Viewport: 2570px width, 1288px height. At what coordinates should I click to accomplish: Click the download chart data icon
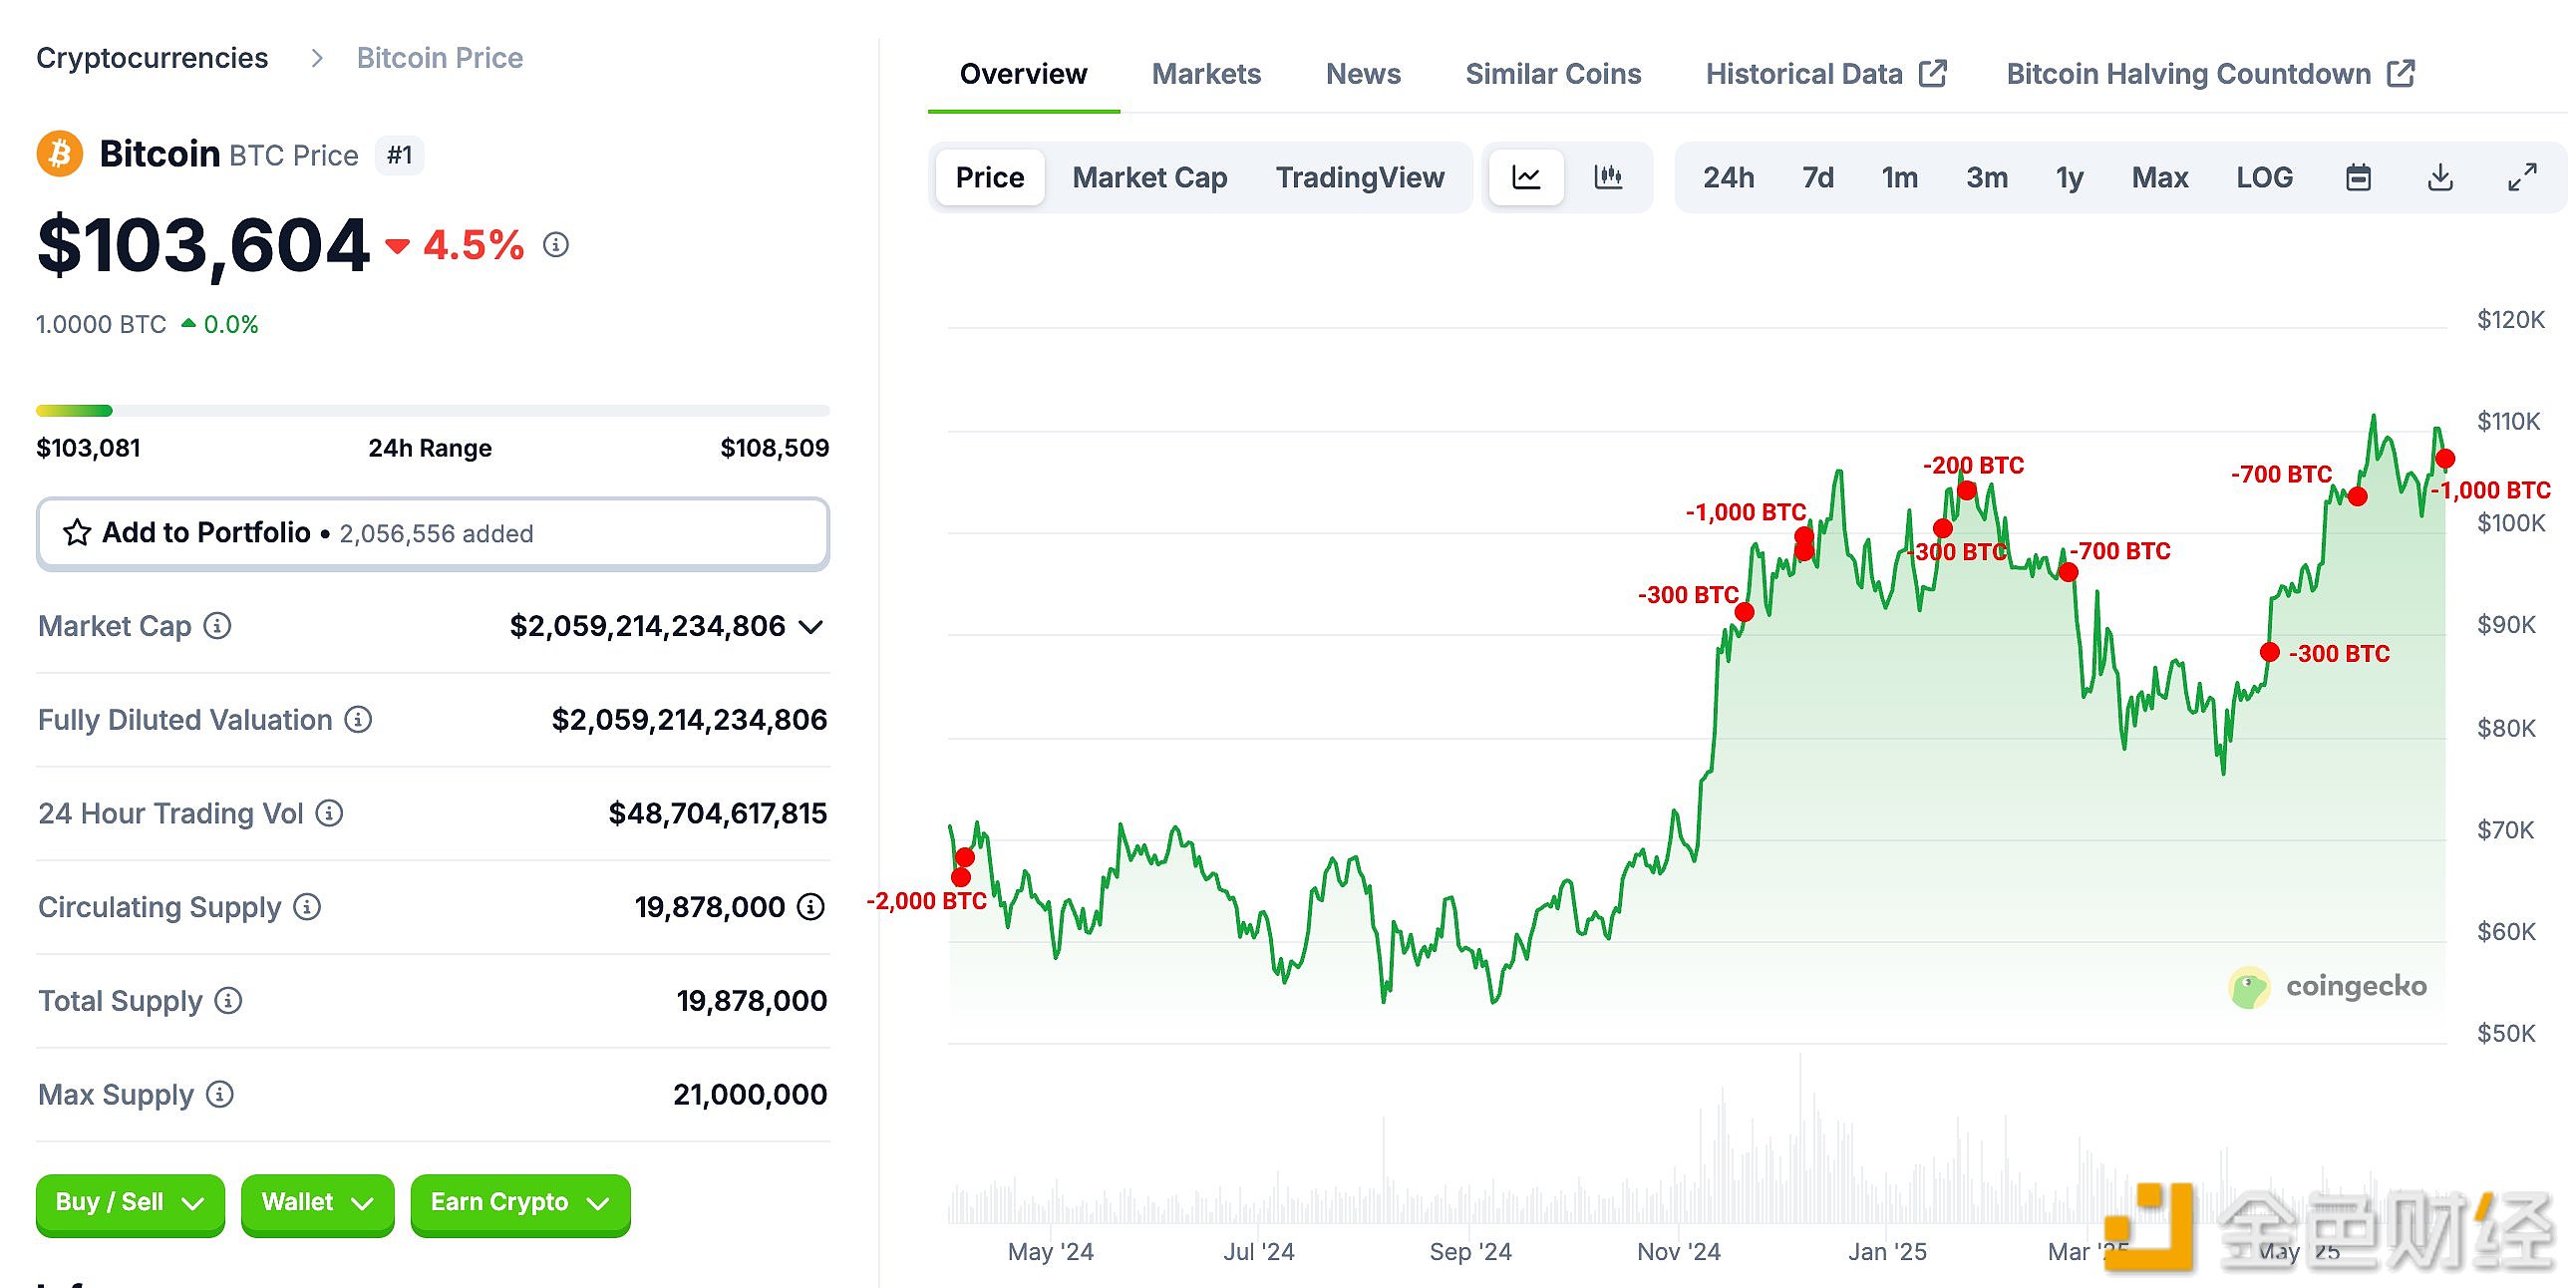tap(2439, 177)
